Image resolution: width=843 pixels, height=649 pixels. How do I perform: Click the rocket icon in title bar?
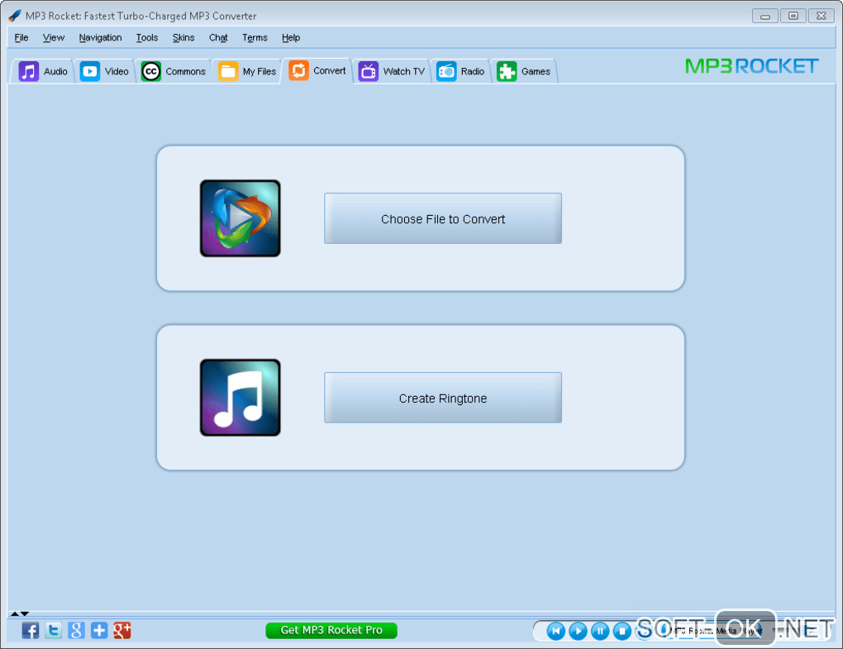tap(15, 16)
